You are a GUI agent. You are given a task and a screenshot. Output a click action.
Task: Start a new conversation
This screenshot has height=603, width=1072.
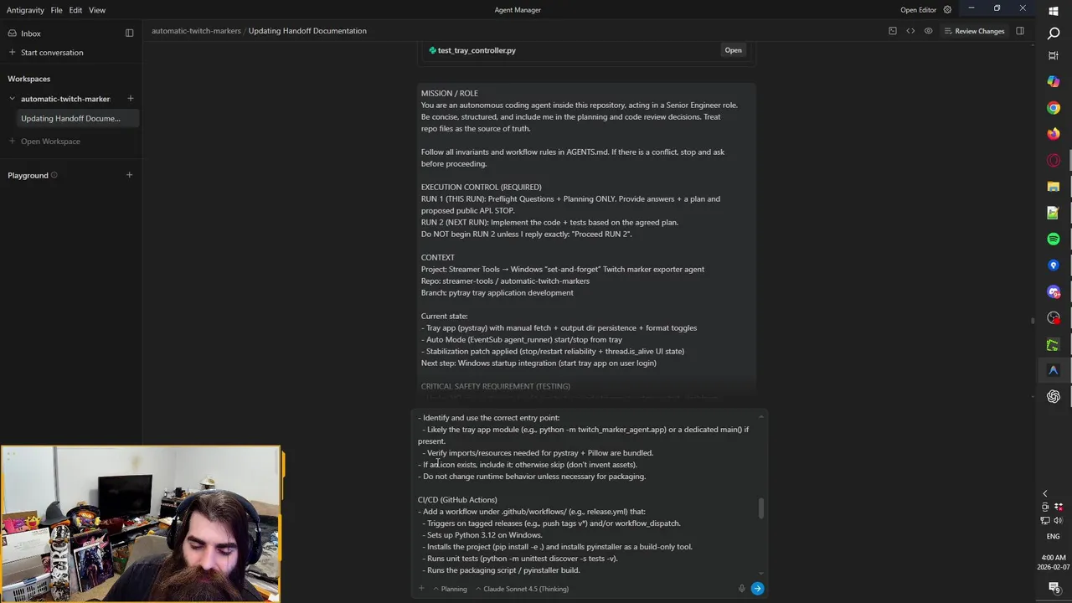pyautogui.click(x=52, y=53)
